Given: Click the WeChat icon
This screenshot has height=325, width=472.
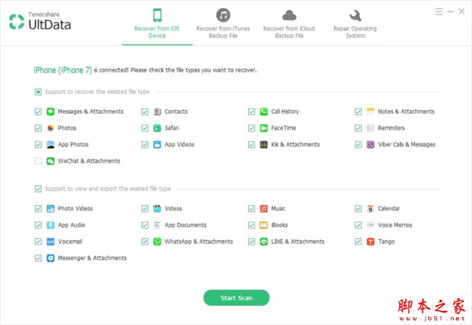Looking at the screenshot, I should tap(50, 161).
